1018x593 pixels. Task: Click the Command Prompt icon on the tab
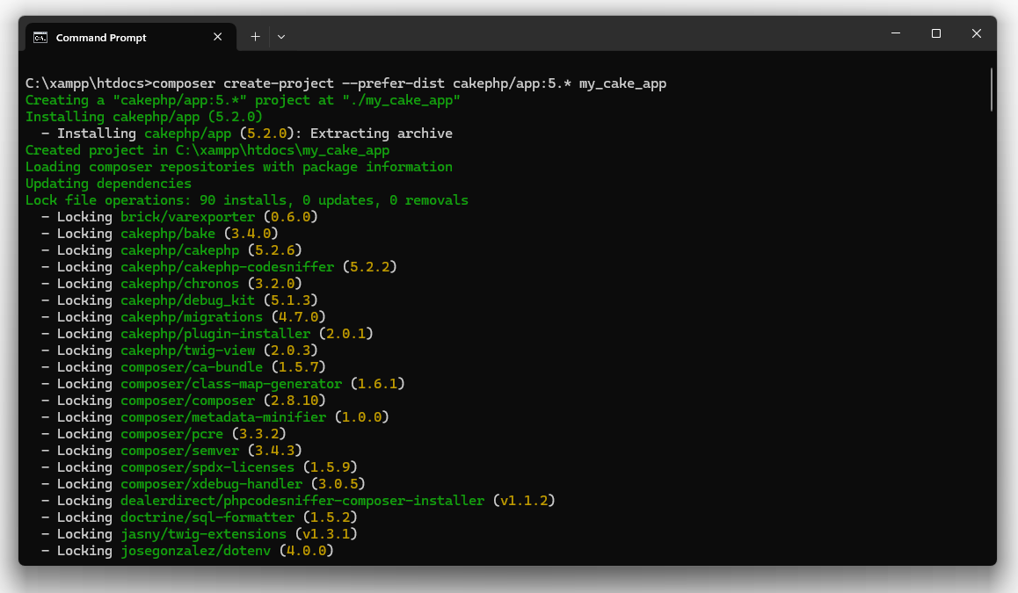pyautogui.click(x=39, y=37)
